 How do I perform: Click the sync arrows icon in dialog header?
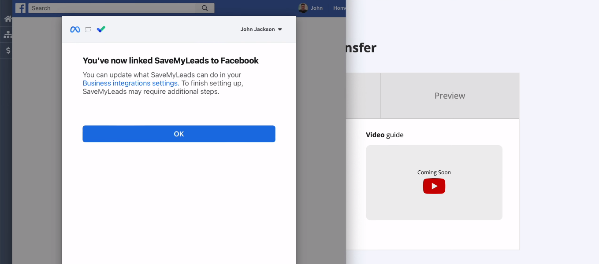[88, 29]
